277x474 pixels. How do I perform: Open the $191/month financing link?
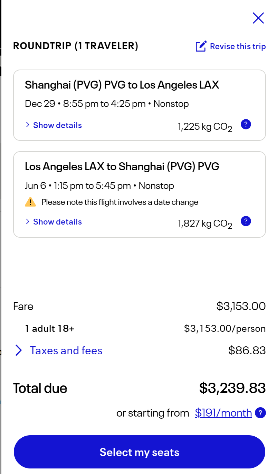[x=223, y=413]
